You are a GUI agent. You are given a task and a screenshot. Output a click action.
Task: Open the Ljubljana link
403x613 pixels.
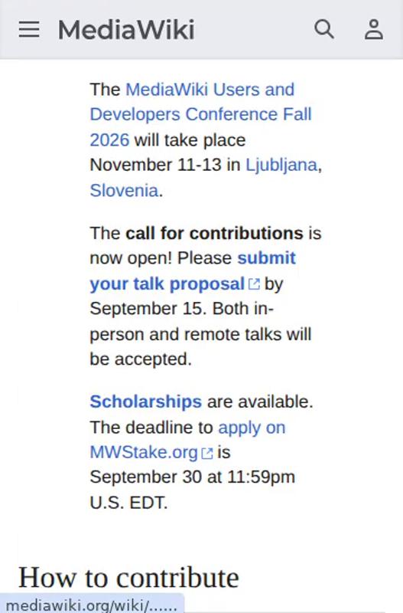(281, 166)
